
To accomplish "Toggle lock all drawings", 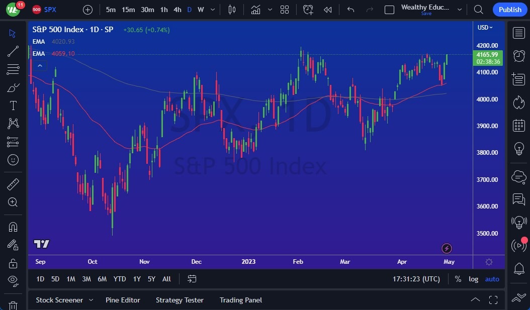I will pyautogui.click(x=13, y=263).
